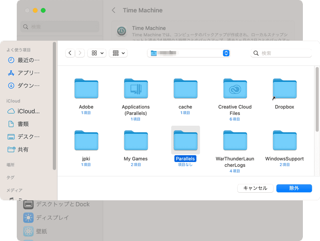The width and height of the screenshot is (320, 241).
Task: Click the iCloud cloud icon
Action: coord(11,111)
